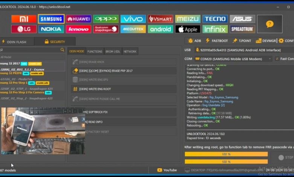The width and height of the screenshot is (294, 177).
Task: Open the Lenovo brand section
Action: click(78, 29)
